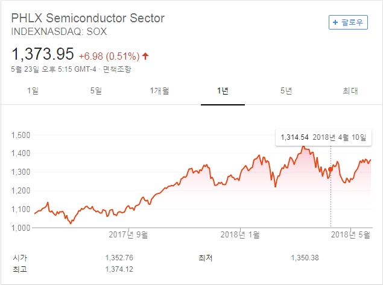Click the plus icon in the follow button
Viewport: 383px width, 285px height.
pyautogui.click(x=336, y=22)
